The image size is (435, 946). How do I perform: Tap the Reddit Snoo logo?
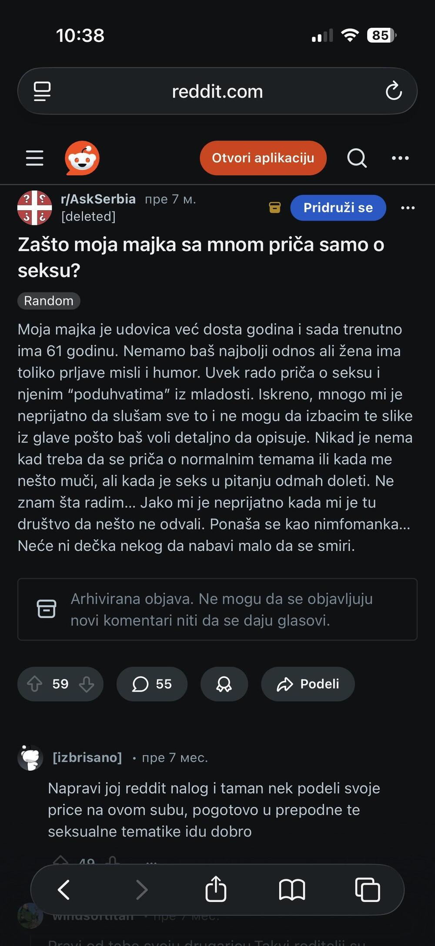[82, 158]
